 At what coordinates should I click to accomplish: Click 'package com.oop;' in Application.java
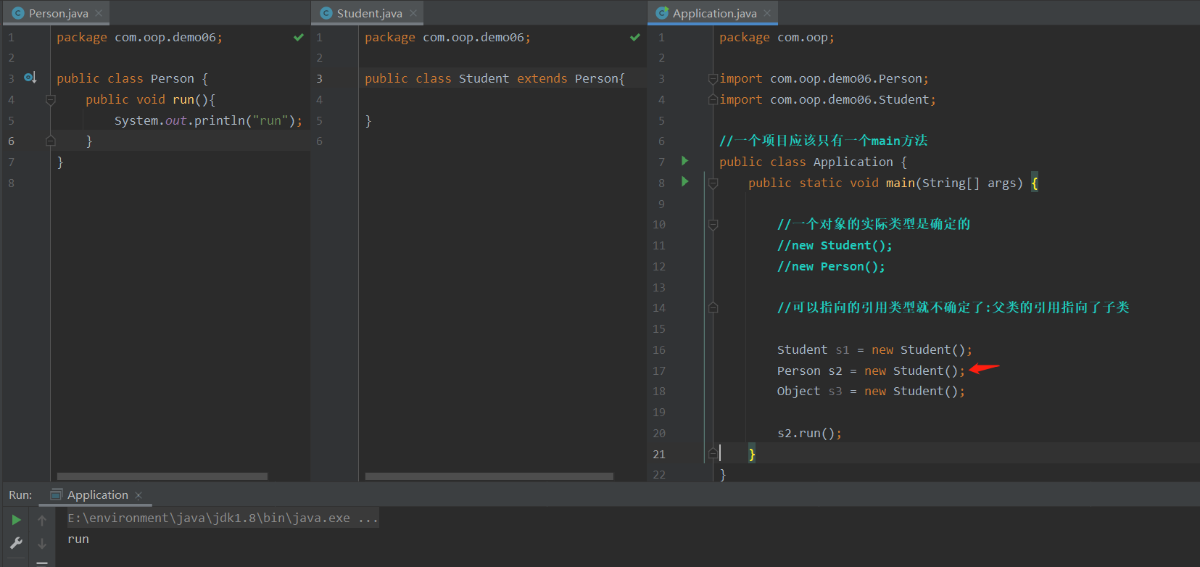[x=777, y=37]
